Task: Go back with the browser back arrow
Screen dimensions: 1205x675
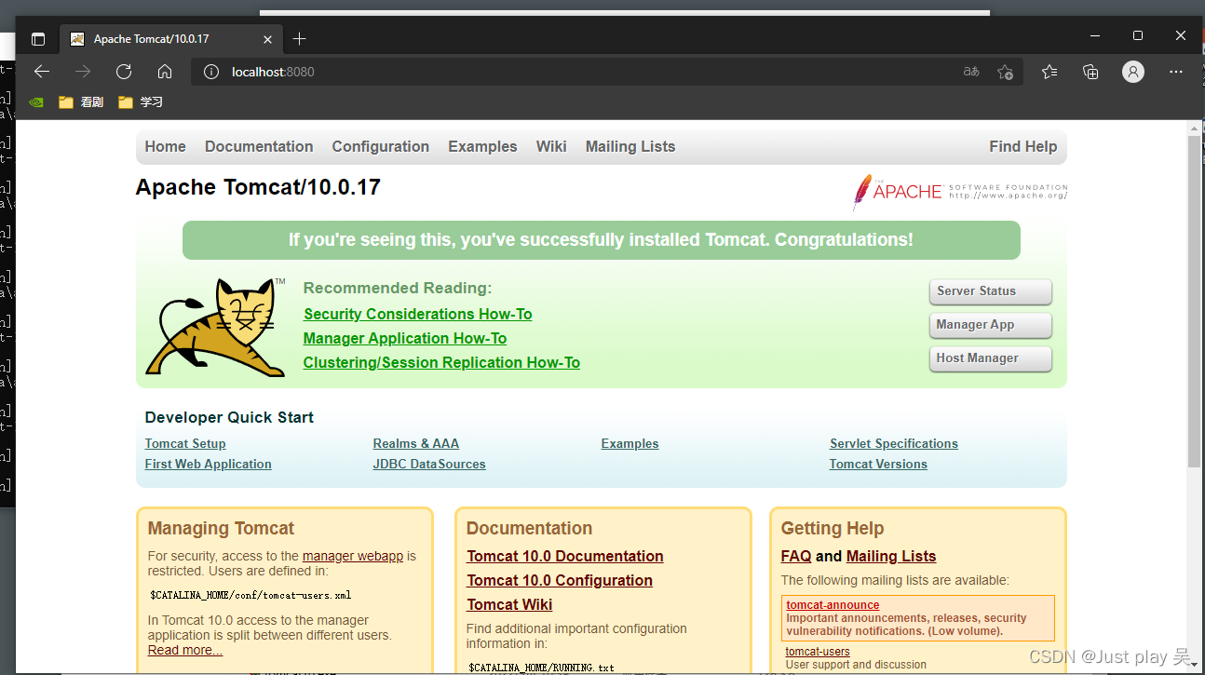Action: (x=42, y=72)
